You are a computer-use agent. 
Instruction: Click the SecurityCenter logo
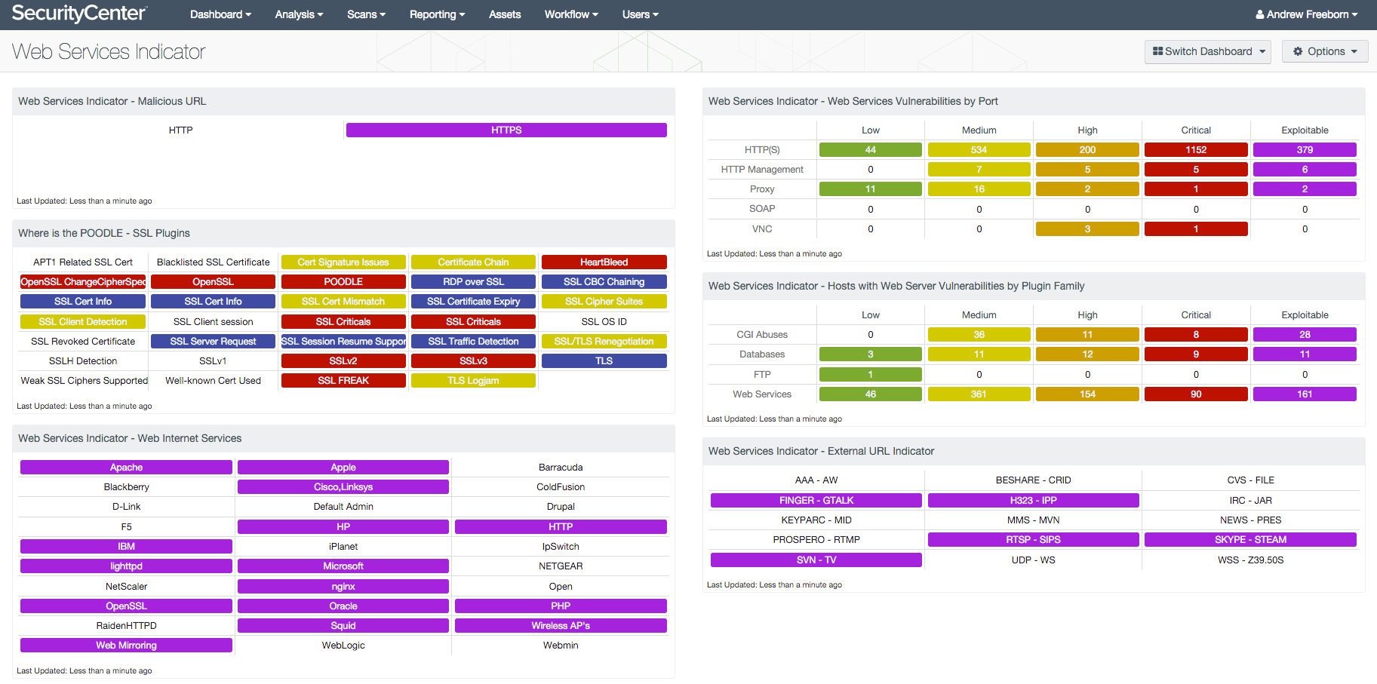tap(79, 14)
